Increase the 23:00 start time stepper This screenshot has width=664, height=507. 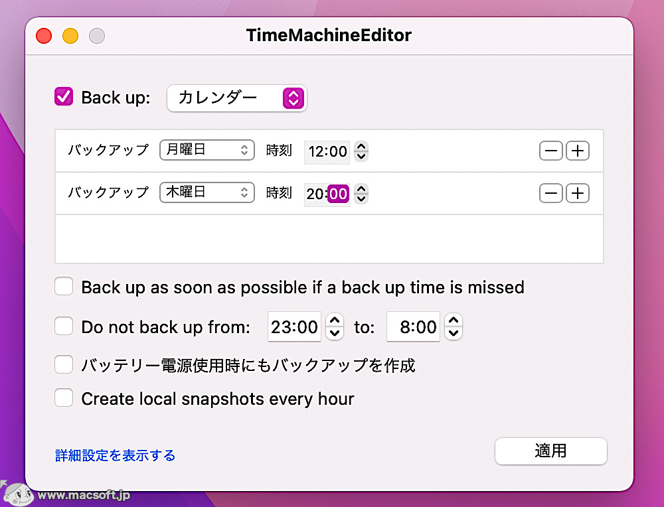(335, 323)
